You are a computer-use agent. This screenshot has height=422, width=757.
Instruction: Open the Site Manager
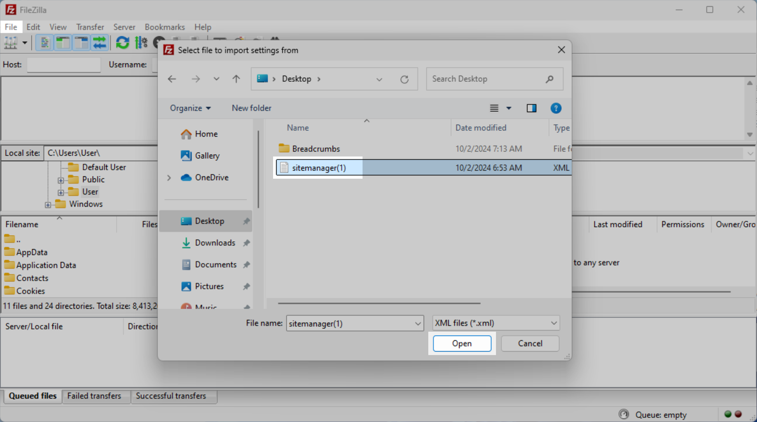coord(10,43)
